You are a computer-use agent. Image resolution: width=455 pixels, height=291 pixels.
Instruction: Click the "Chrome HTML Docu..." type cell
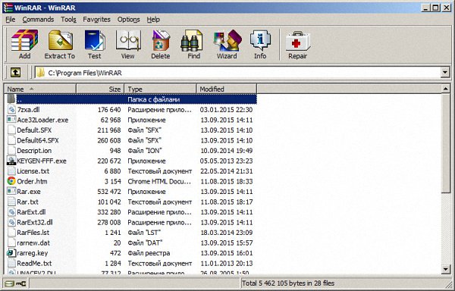tap(159, 181)
